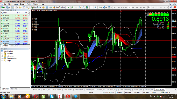Expand the Accounts tree node
The image size is (177, 99).
(x=2, y=54)
